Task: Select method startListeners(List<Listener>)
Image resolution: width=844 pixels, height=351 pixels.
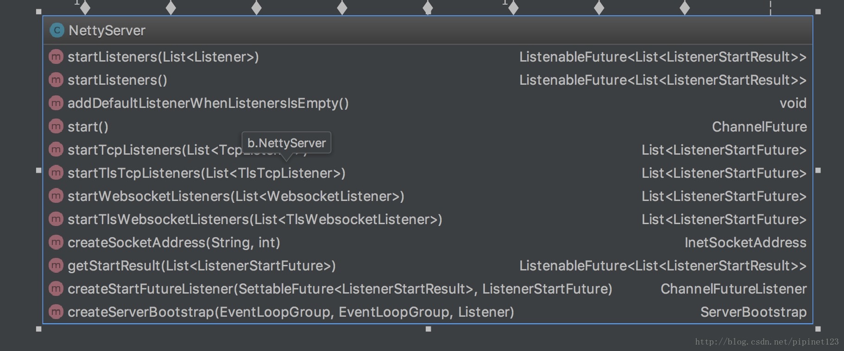Action: click(x=163, y=57)
